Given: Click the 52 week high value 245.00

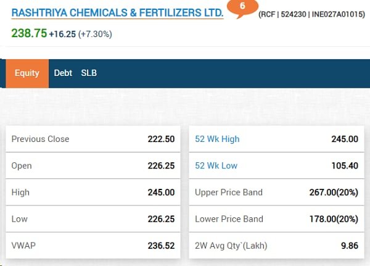Looking at the screenshot, I should pyautogui.click(x=344, y=139).
